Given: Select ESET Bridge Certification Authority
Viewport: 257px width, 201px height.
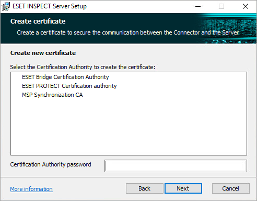Looking at the screenshot, I should click(65, 77).
